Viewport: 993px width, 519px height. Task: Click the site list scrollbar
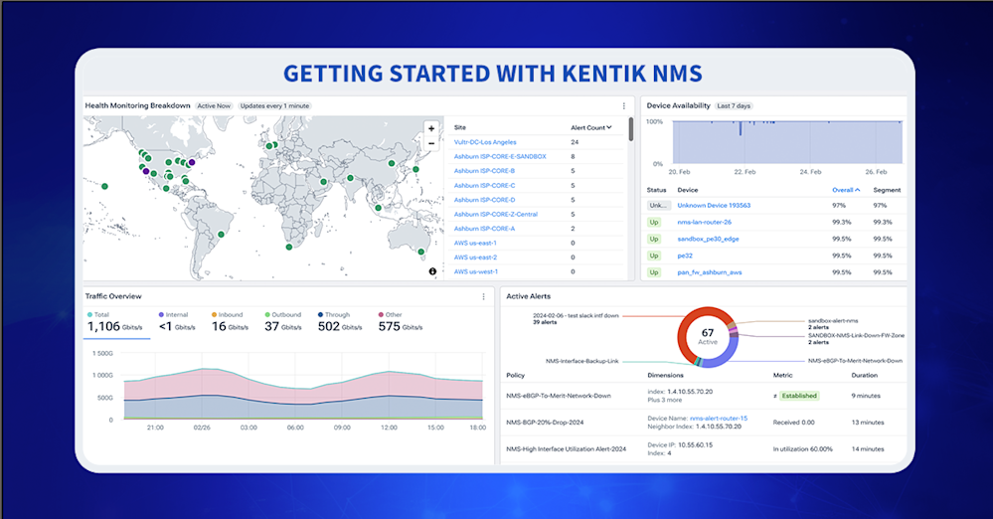(x=631, y=129)
